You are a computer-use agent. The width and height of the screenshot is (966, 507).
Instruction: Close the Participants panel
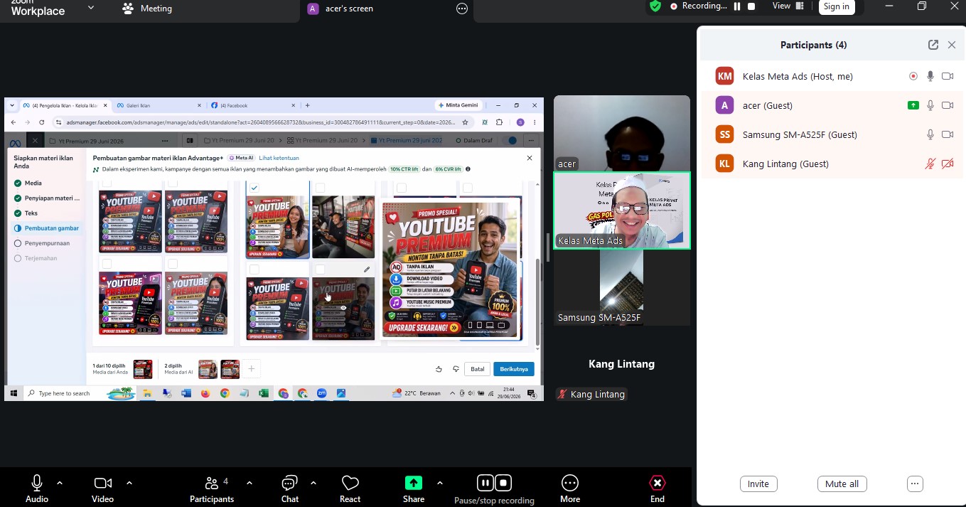coord(952,45)
